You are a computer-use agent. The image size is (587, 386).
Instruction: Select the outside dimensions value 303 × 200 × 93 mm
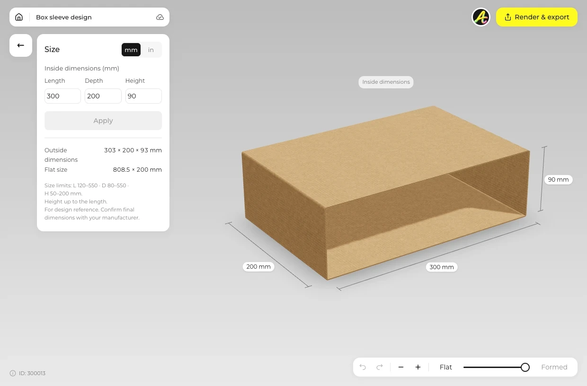click(x=133, y=150)
